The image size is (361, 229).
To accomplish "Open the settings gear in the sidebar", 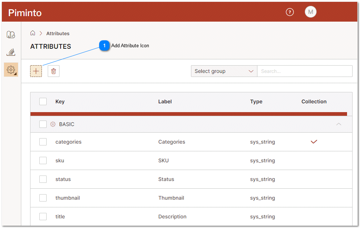I will pos(11,69).
